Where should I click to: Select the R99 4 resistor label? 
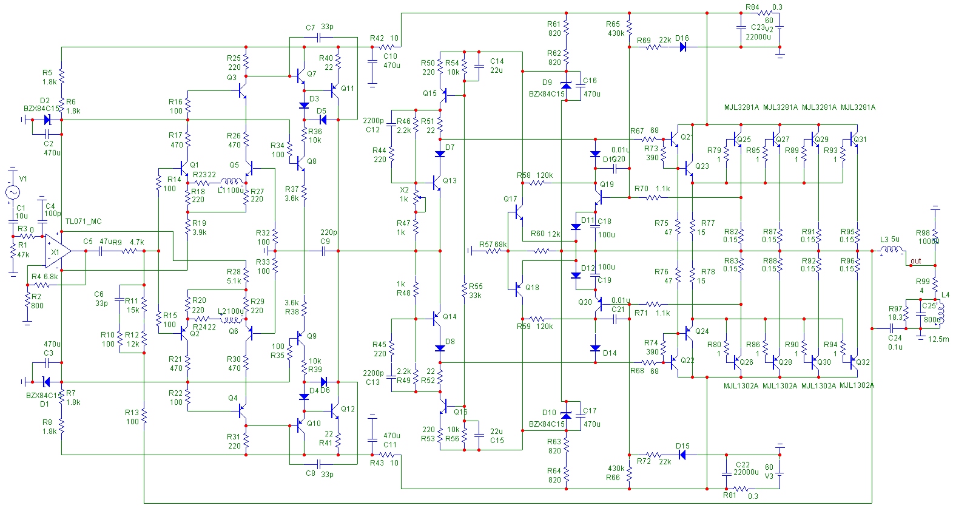pos(923,286)
